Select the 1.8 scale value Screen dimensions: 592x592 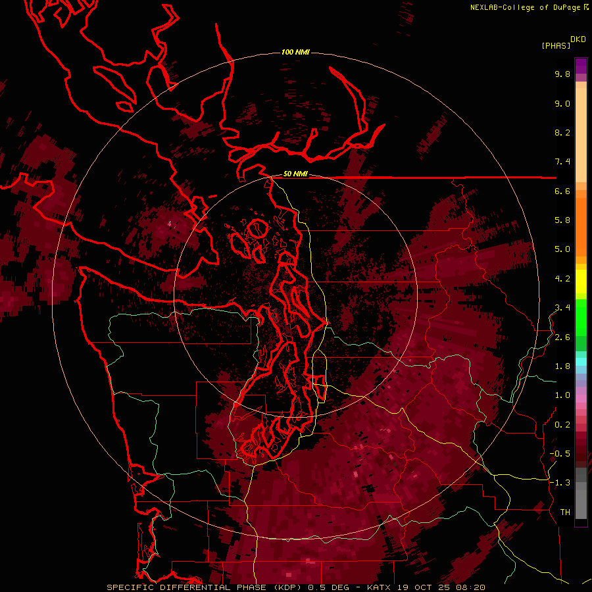tap(562, 366)
